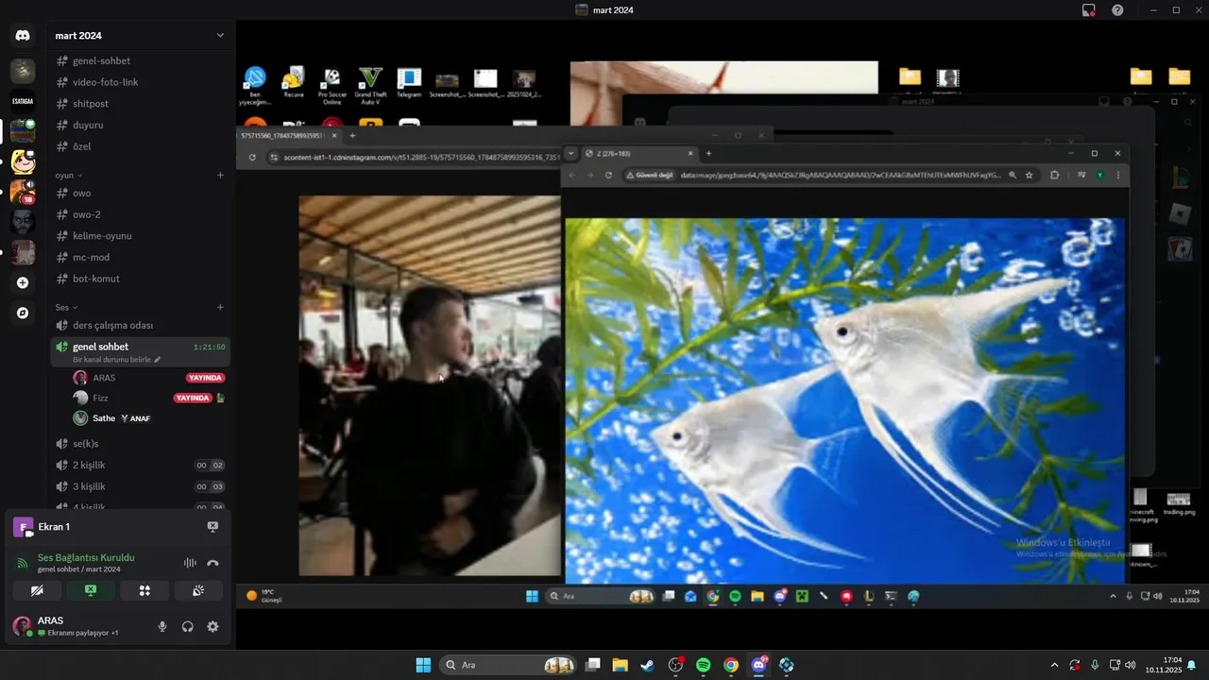Add channel to Ses category

pos(220,307)
